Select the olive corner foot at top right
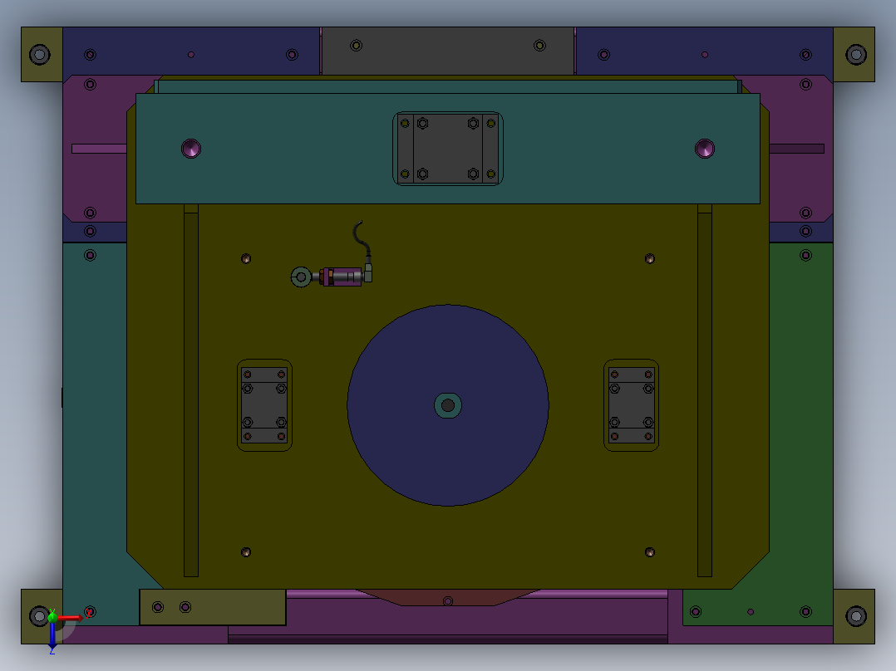 coord(854,55)
